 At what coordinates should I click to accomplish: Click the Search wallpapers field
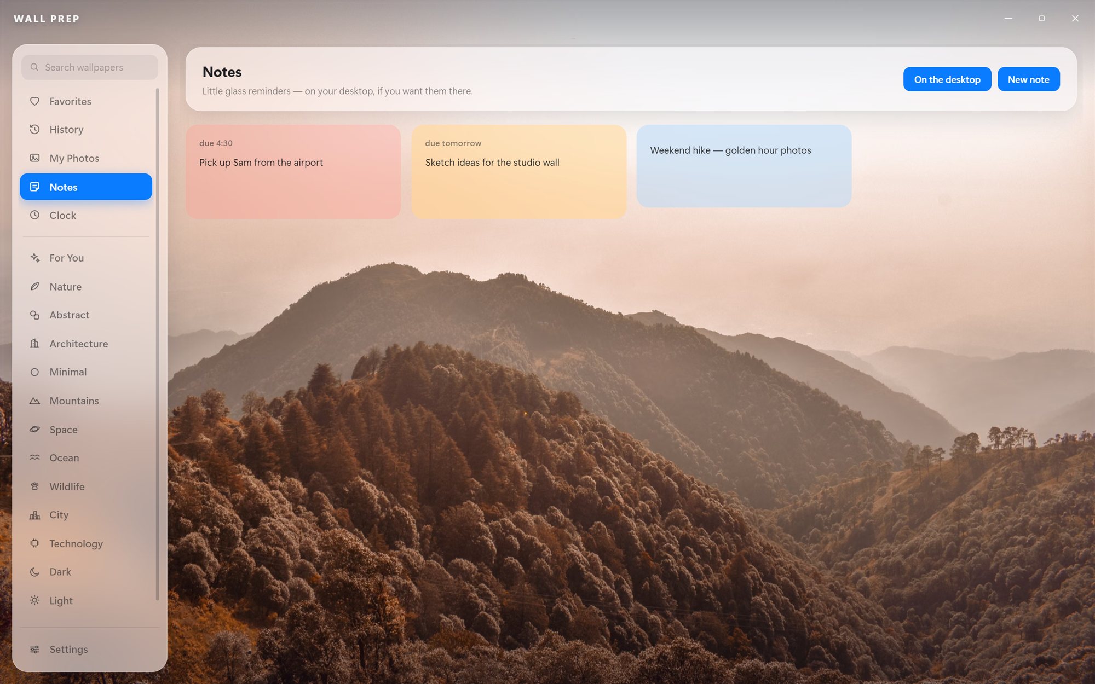click(x=90, y=67)
